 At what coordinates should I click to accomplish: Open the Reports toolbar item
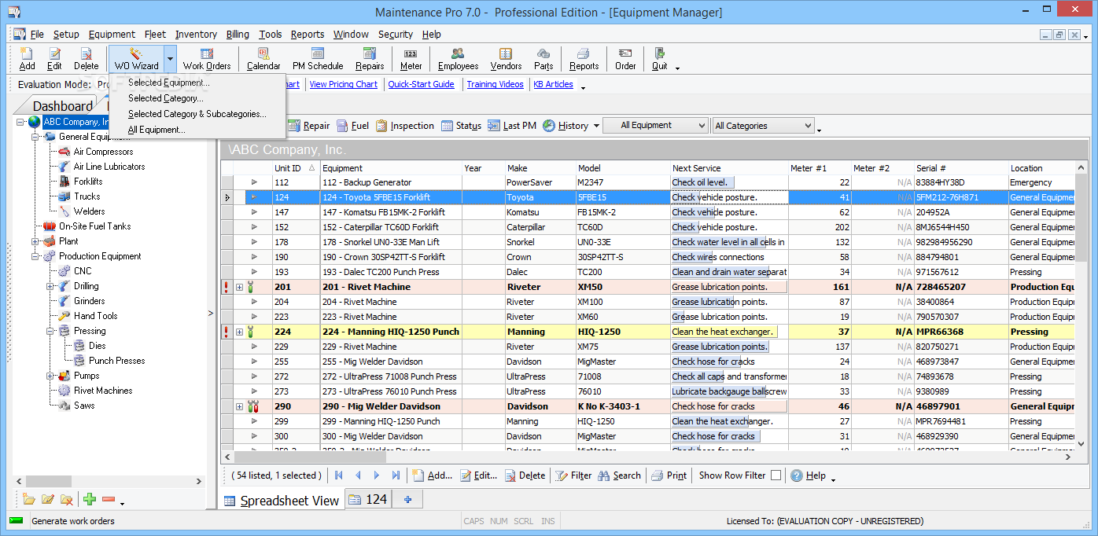click(584, 58)
